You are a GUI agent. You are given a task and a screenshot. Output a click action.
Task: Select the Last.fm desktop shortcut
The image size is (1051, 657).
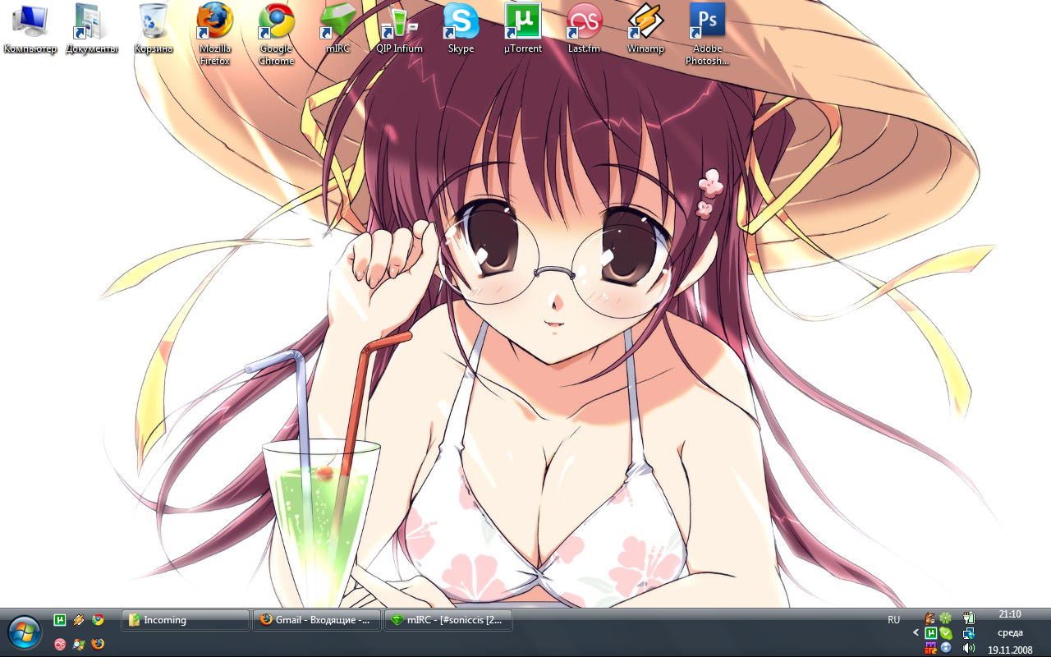click(x=584, y=29)
